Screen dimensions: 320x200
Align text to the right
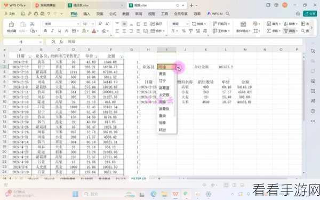coord(131,31)
